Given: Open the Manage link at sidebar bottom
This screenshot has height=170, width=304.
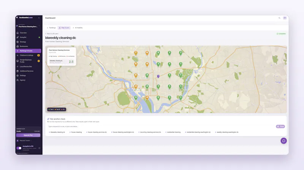Looking at the screenshot, I should [x=22, y=153].
